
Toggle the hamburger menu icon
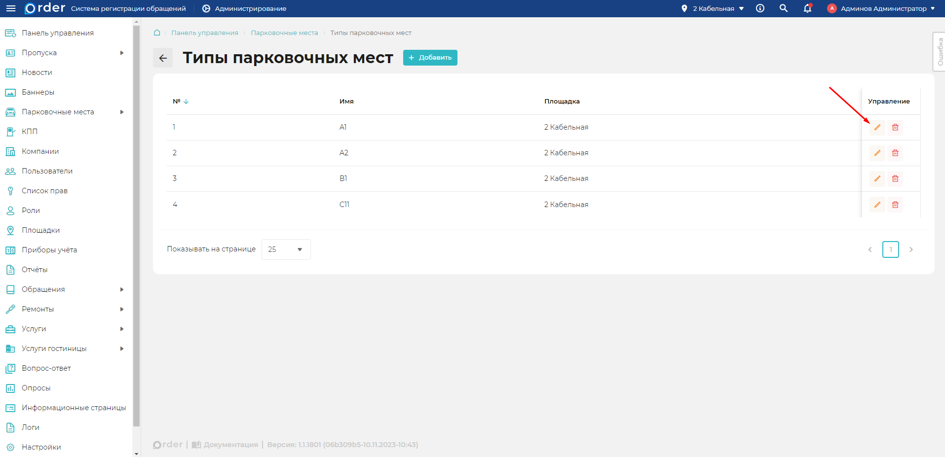point(11,8)
